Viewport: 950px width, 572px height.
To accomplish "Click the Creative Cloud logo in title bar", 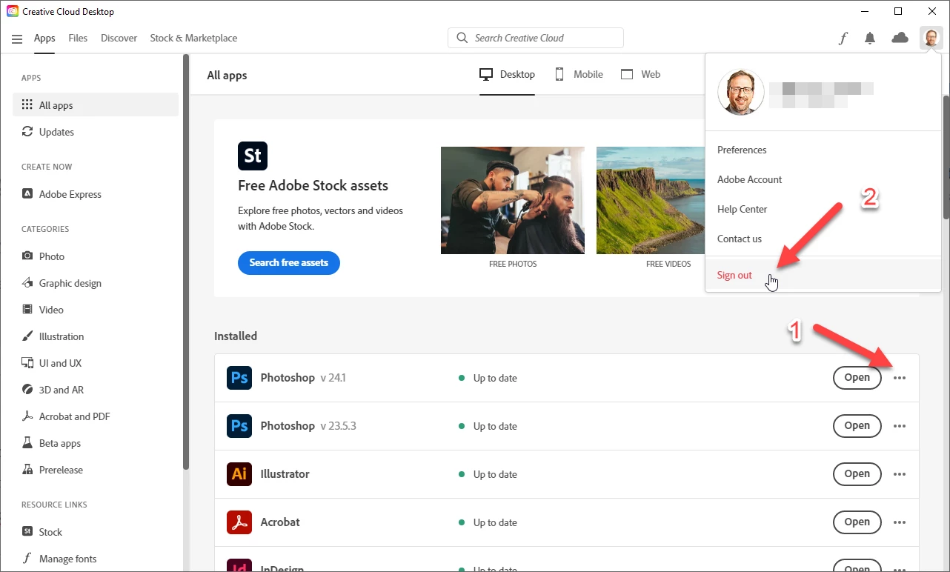I will (x=13, y=12).
